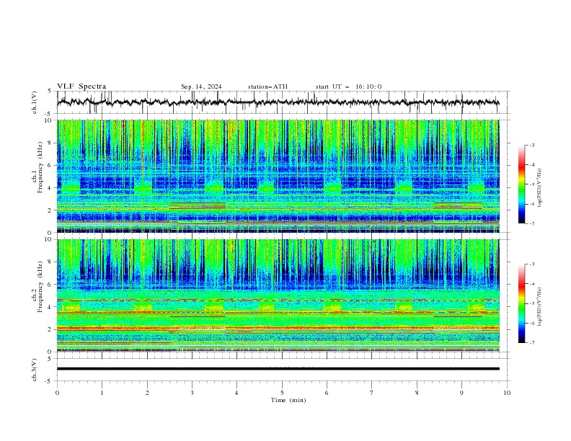571x441 pixels.
Task: Click the ch.1 color scale bar
Action: [x=522, y=184]
